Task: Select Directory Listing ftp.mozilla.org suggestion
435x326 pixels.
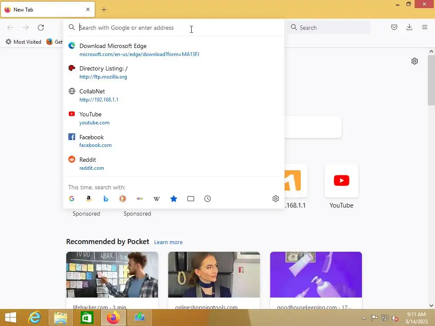Action: pos(174,72)
